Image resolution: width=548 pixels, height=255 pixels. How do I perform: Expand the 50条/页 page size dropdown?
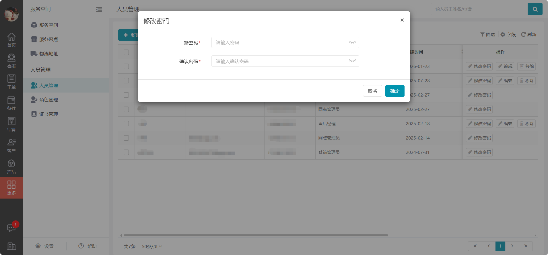152,246
